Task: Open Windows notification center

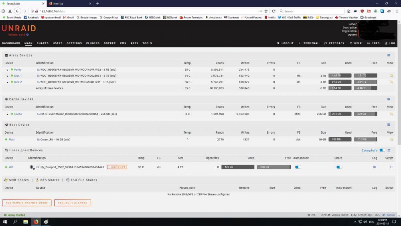Action: click(x=394, y=222)
